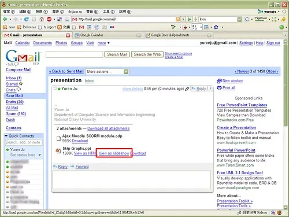Click the reload page icon
289x217 pixels.
27,19
